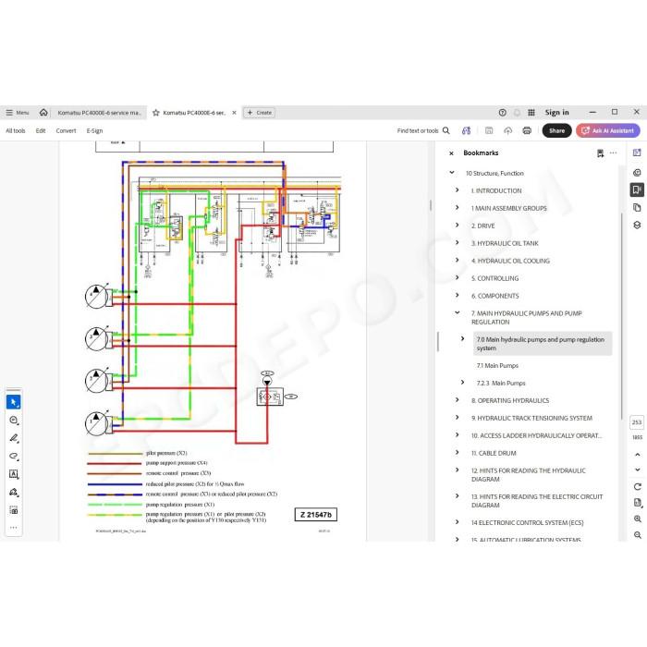Open 14. ELECTRONIC CONTROL SYSTEM (ECS) bookmark

pos(528,523)
